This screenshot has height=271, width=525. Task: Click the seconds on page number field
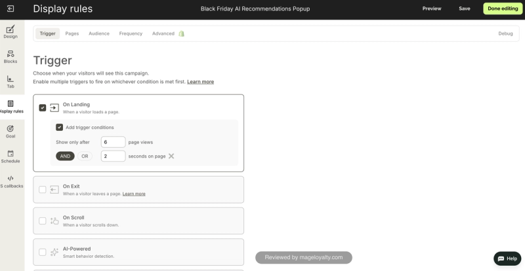113,156
